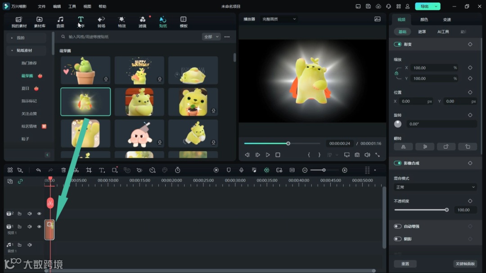Click the text tool in timeline toolbar
This screenshot has width=486, height=273.
(x=101, y=170)
